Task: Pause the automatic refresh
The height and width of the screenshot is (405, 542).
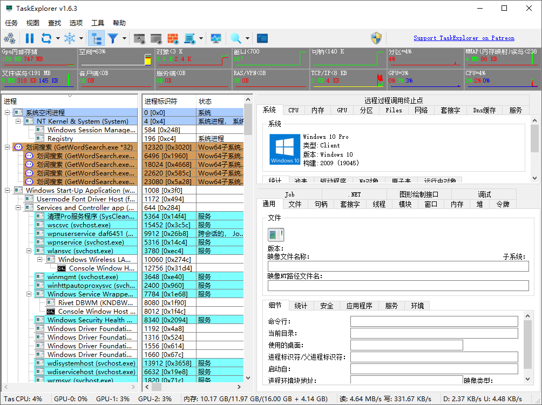Action: click(31, 38)
